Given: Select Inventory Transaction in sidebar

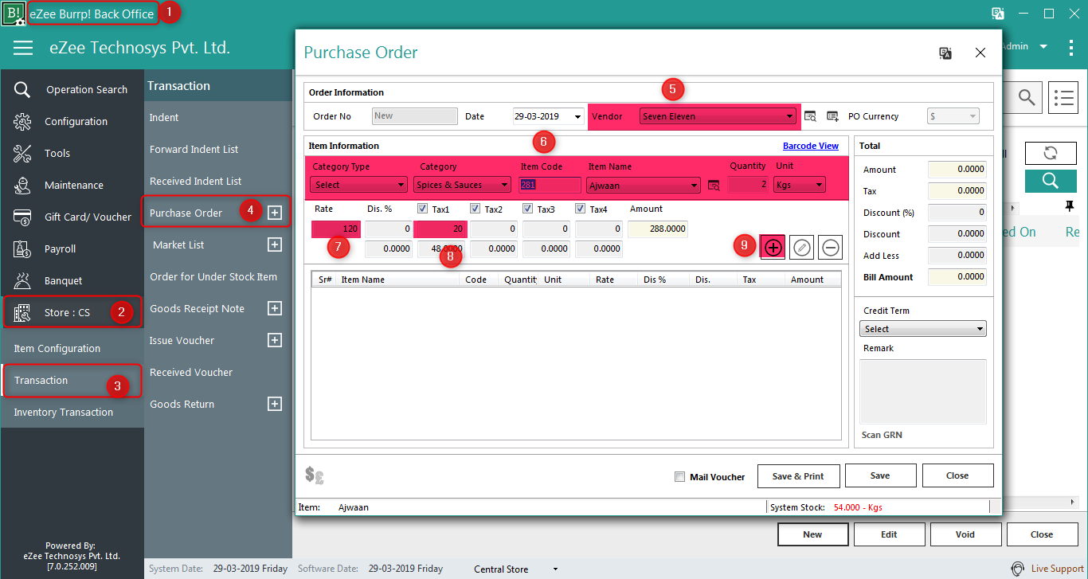Looking at the screenshot, I should (x=64, y=412).
